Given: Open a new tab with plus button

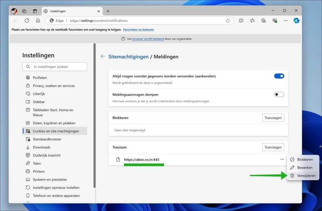Looking at the screenshot, I should (x=108, y=11).
